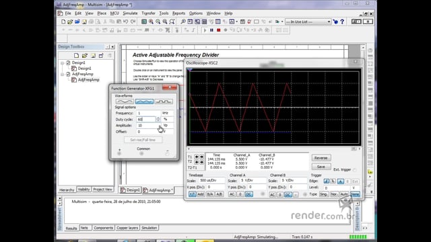Click open file icon in Design Toolbox
This screenshot has height=242, width=431.
click(85, 56)
